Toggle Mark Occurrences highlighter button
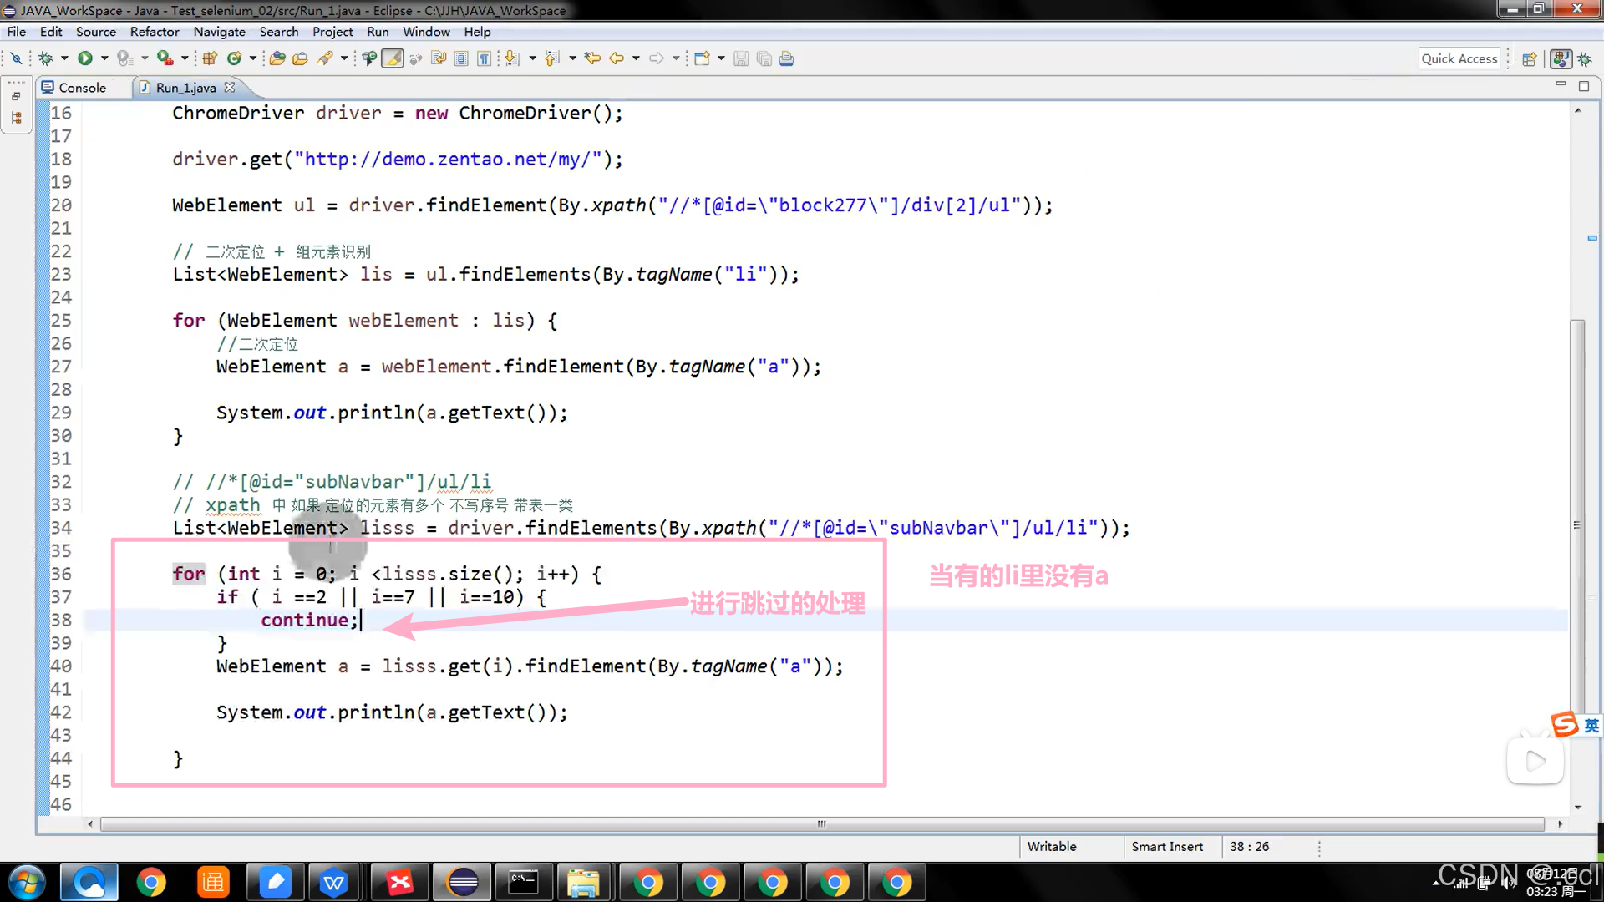The image size is (1604, 902). click(393, 58)
